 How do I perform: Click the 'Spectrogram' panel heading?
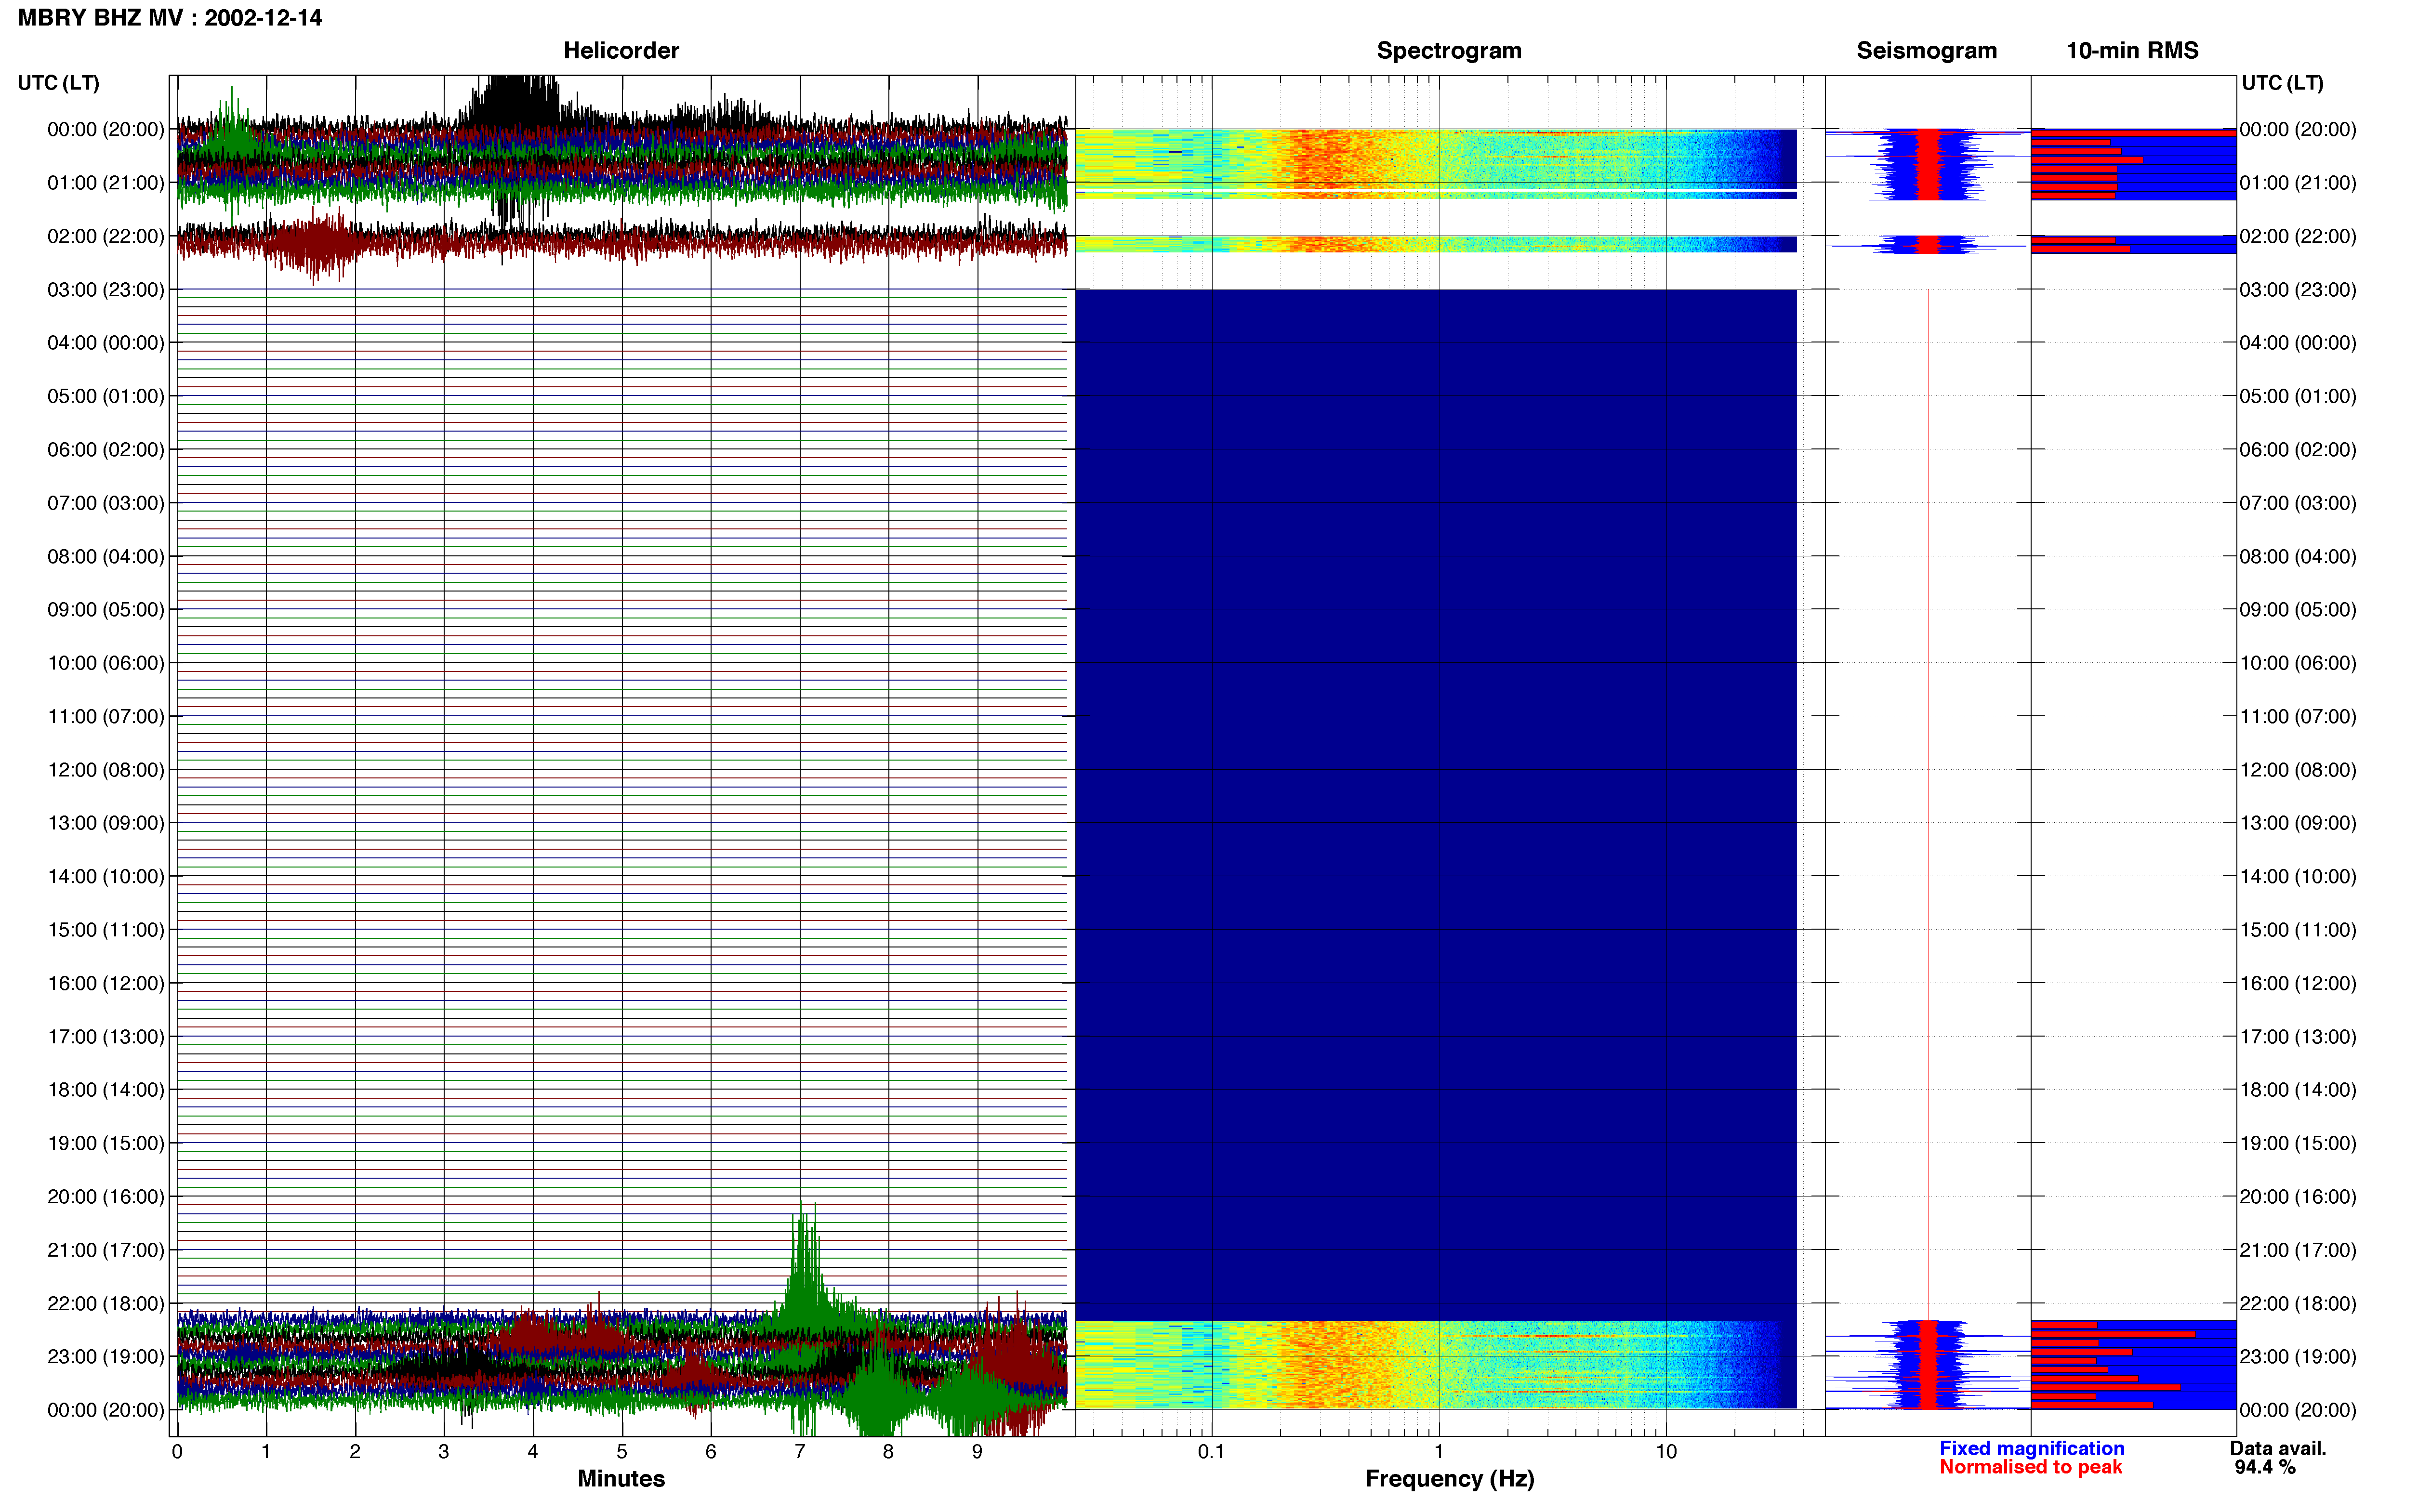click(x=1449, y=51)
